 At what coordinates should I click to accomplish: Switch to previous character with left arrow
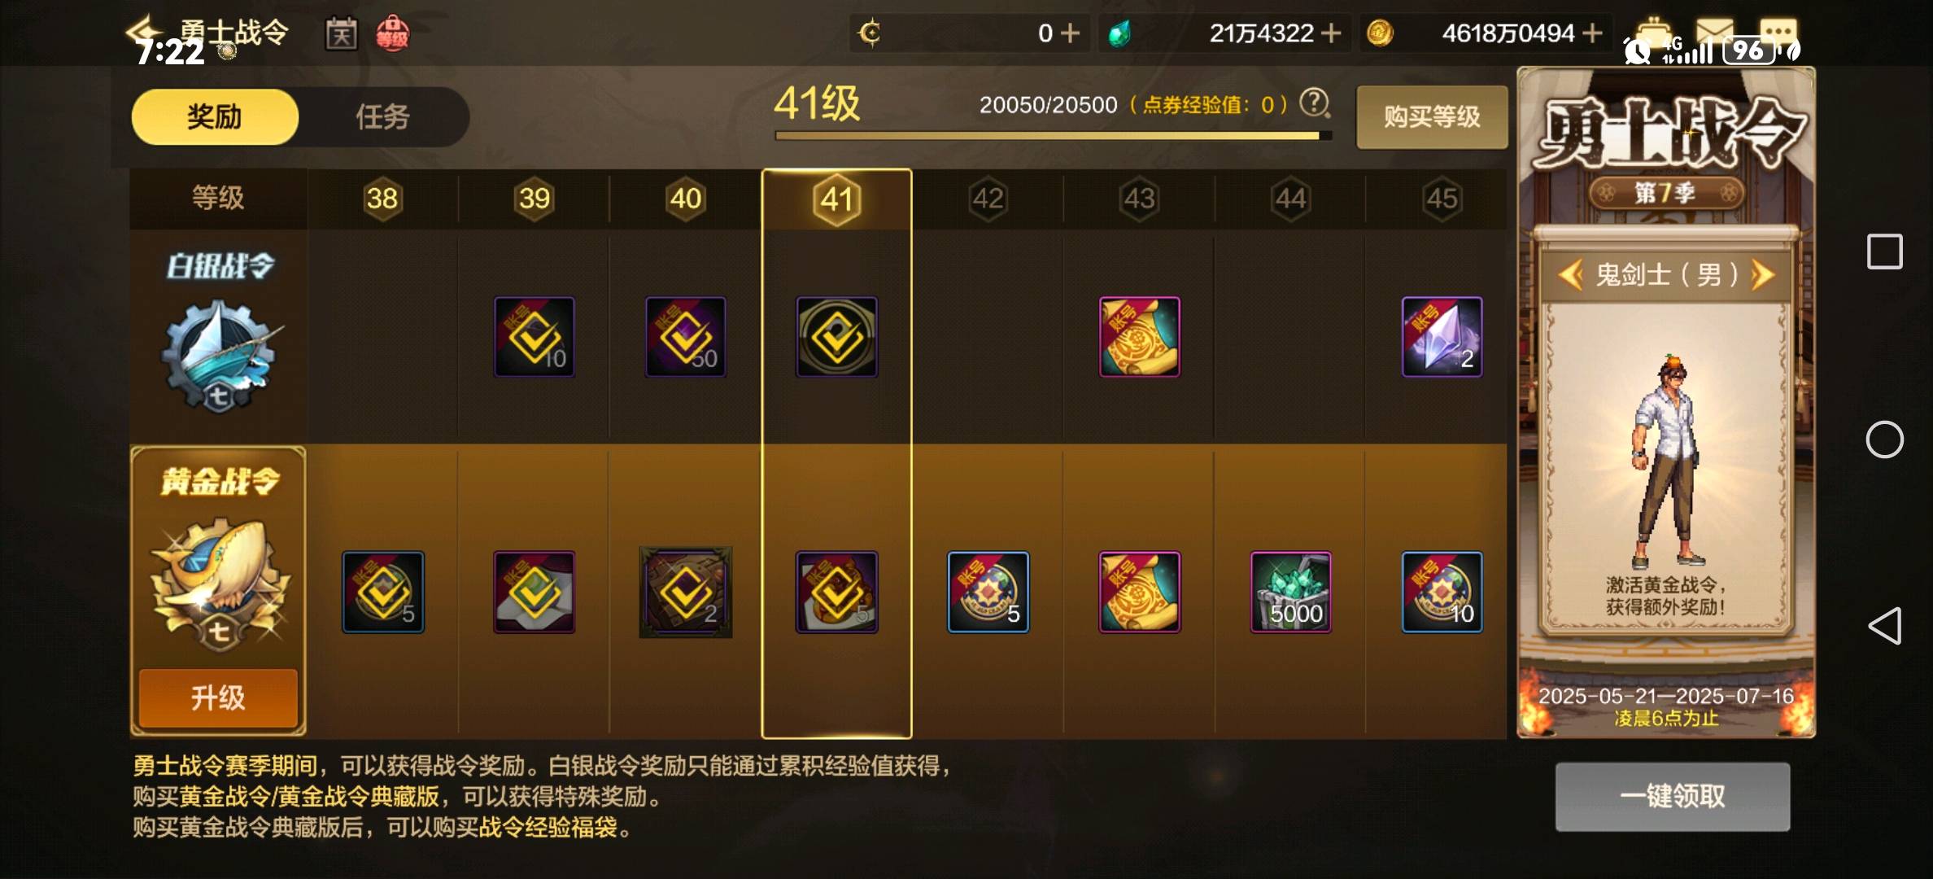[1569, 275]
